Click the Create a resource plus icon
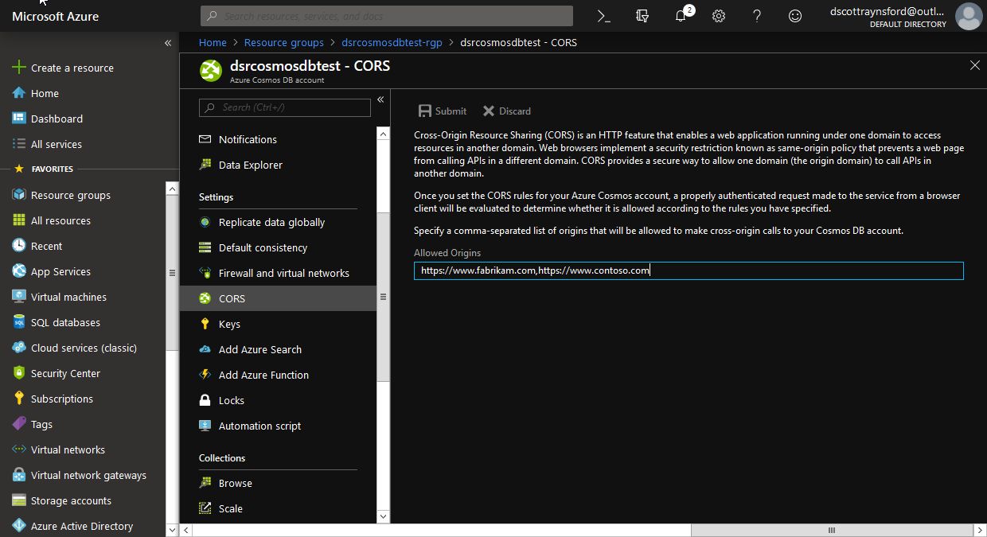The image size is (987, 537). click(x=19, y=68)
